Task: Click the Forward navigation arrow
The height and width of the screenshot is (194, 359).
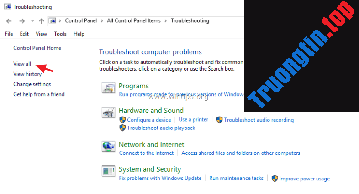Action: pos(21,21)
